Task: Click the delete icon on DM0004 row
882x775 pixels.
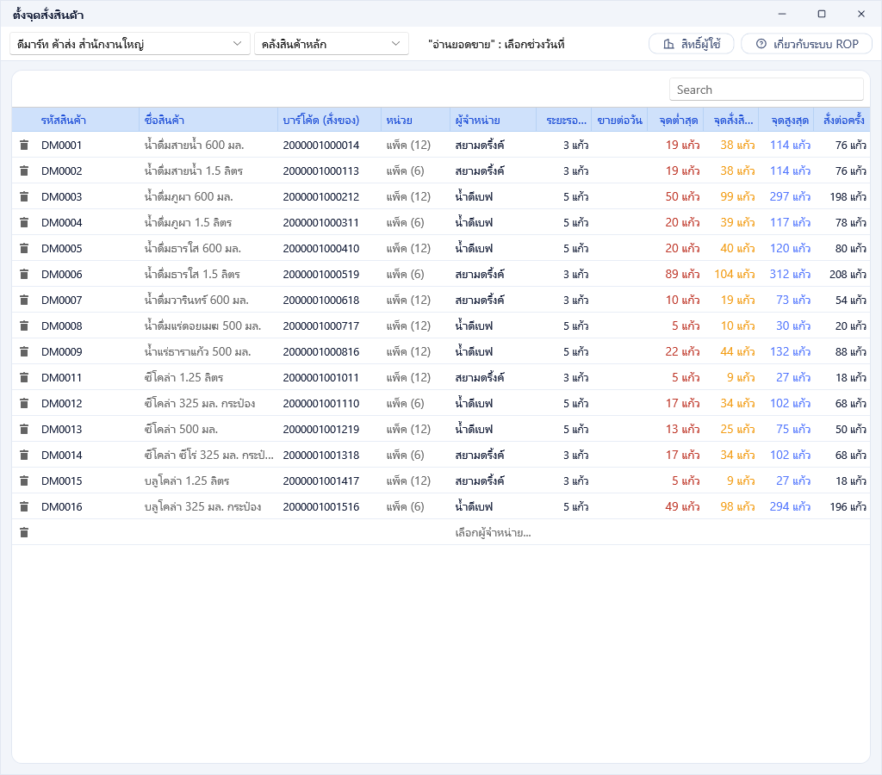Action: (x=24, y=223)
